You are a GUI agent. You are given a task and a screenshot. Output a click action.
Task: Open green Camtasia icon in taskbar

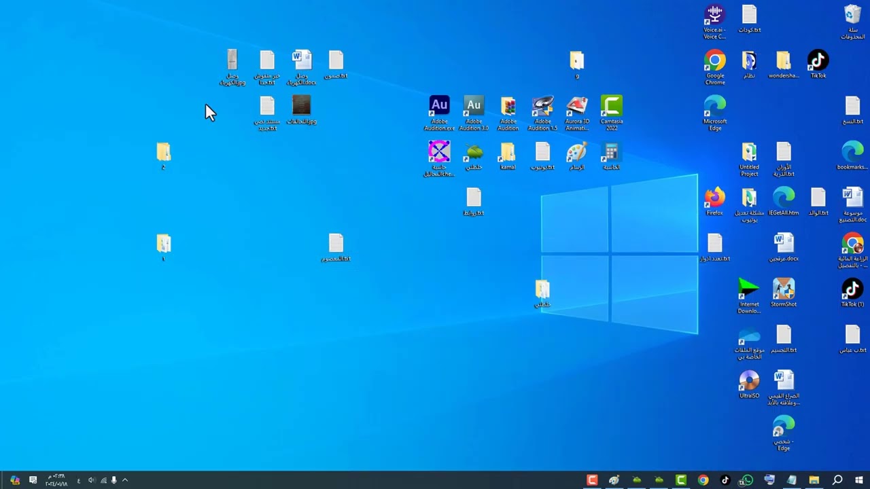[x=681, y=480]
